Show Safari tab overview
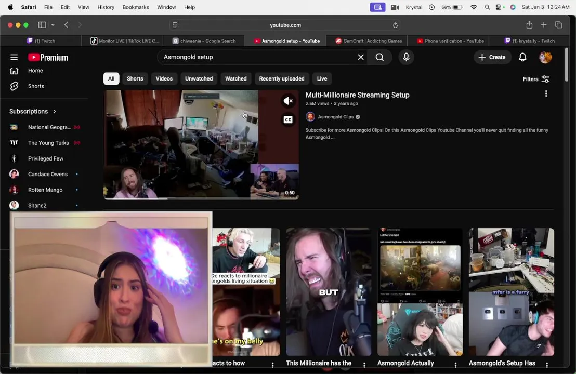The image size is (576, 374). (x=558, y=25)
